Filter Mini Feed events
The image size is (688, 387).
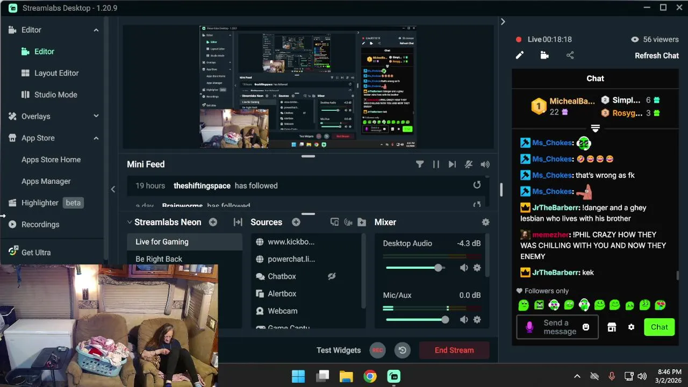pyautogui.click(x=420, y=164)
